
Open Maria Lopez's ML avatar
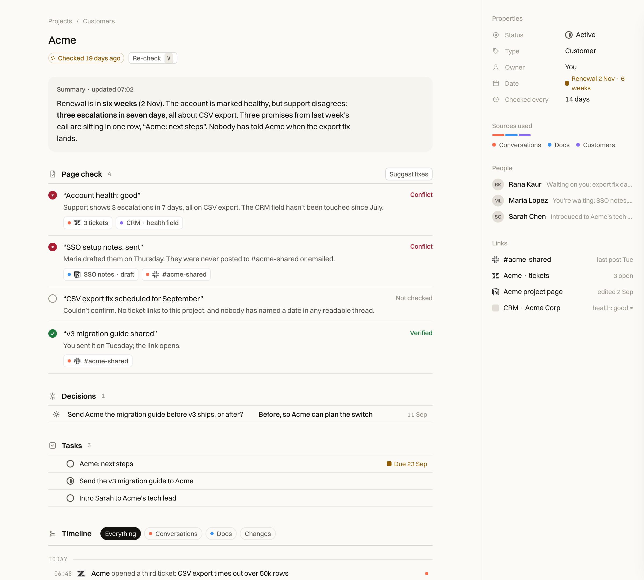point(498,201)
